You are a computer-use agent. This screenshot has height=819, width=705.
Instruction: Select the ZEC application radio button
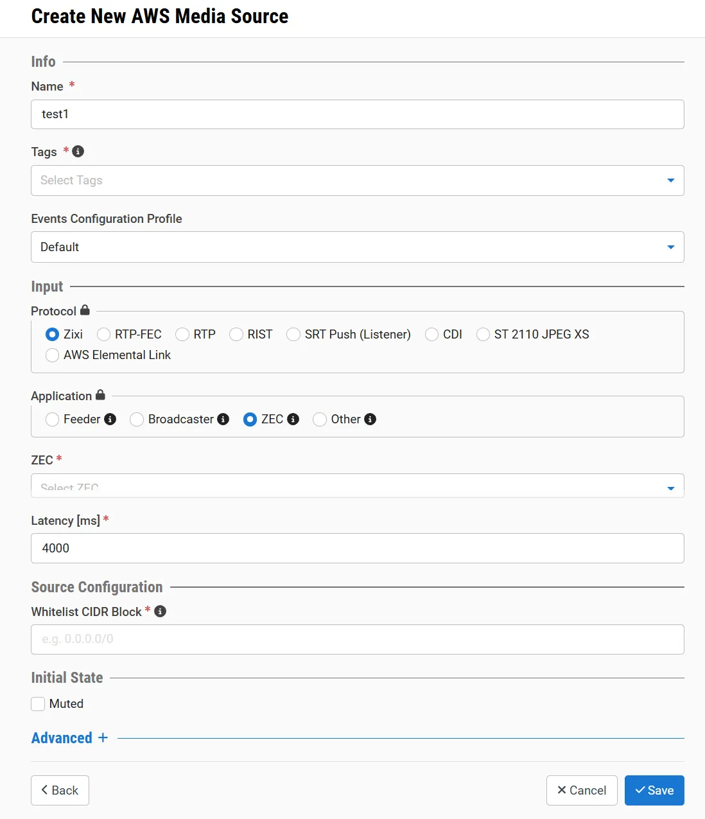[x=250, y=419]
